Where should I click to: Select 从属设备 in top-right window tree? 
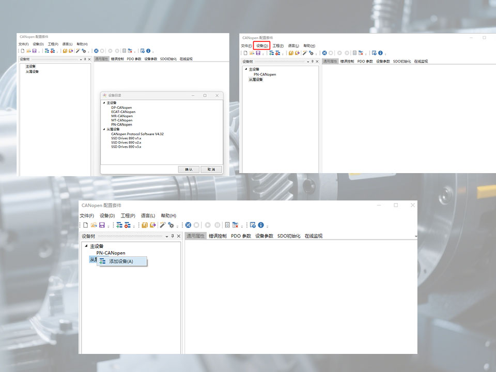click(x=256, y=80)
